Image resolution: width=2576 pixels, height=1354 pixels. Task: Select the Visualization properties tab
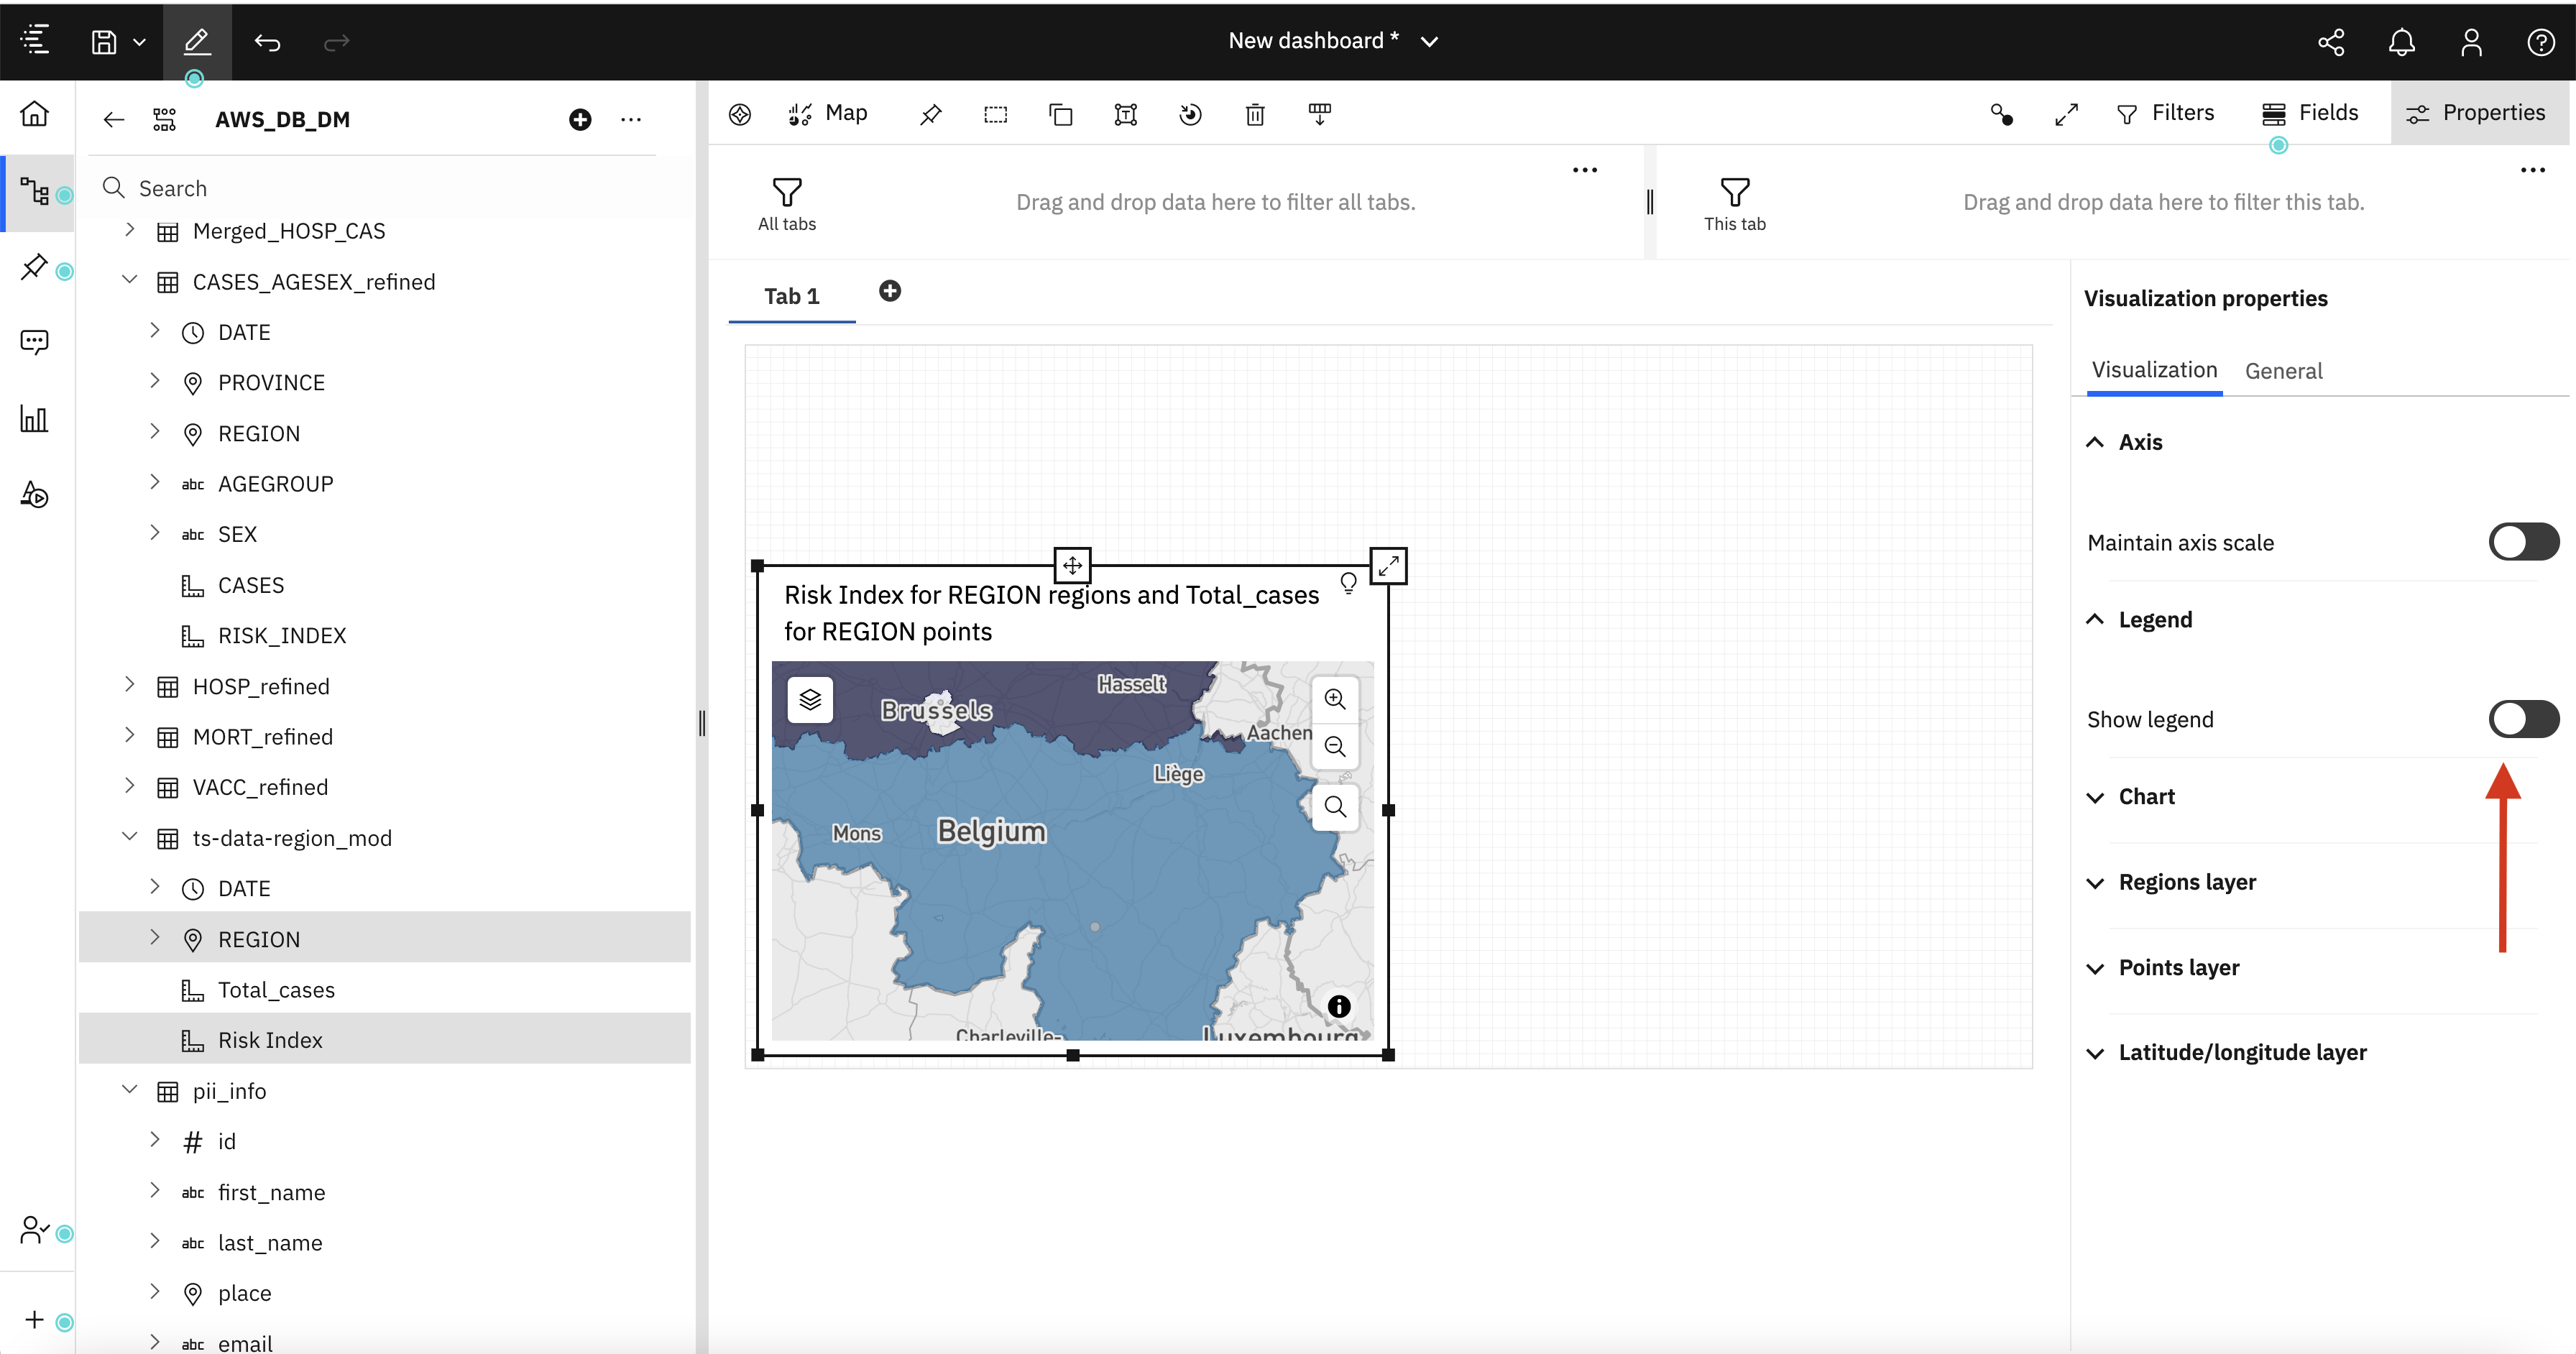(x=2154, y=370)
